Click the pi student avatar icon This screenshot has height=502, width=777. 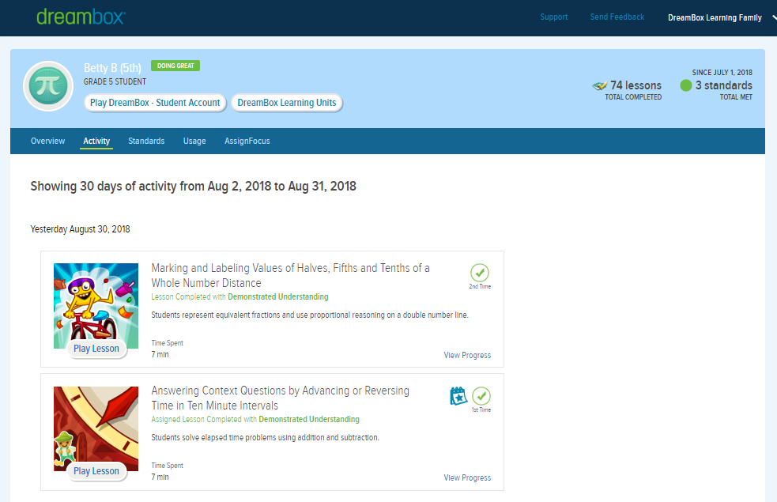point(49,86)
